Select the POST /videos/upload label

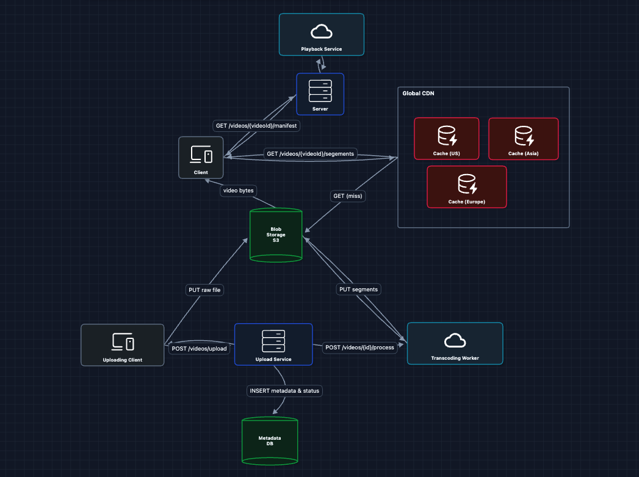tap(200, 348)
